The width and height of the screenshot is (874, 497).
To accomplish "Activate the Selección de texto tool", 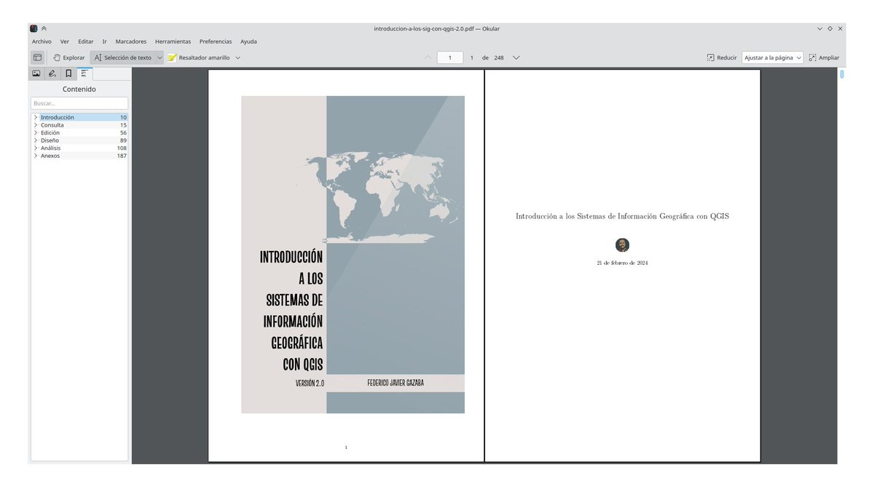I will tap(122, 57).
